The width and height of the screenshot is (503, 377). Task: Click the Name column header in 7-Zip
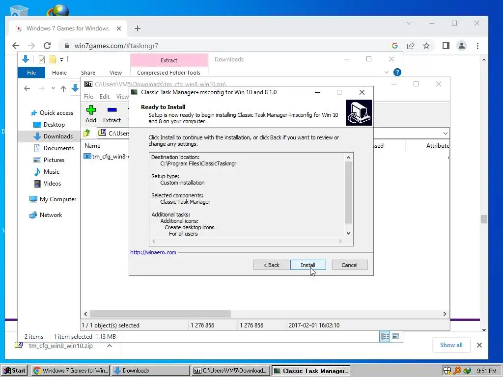point(92,145)
